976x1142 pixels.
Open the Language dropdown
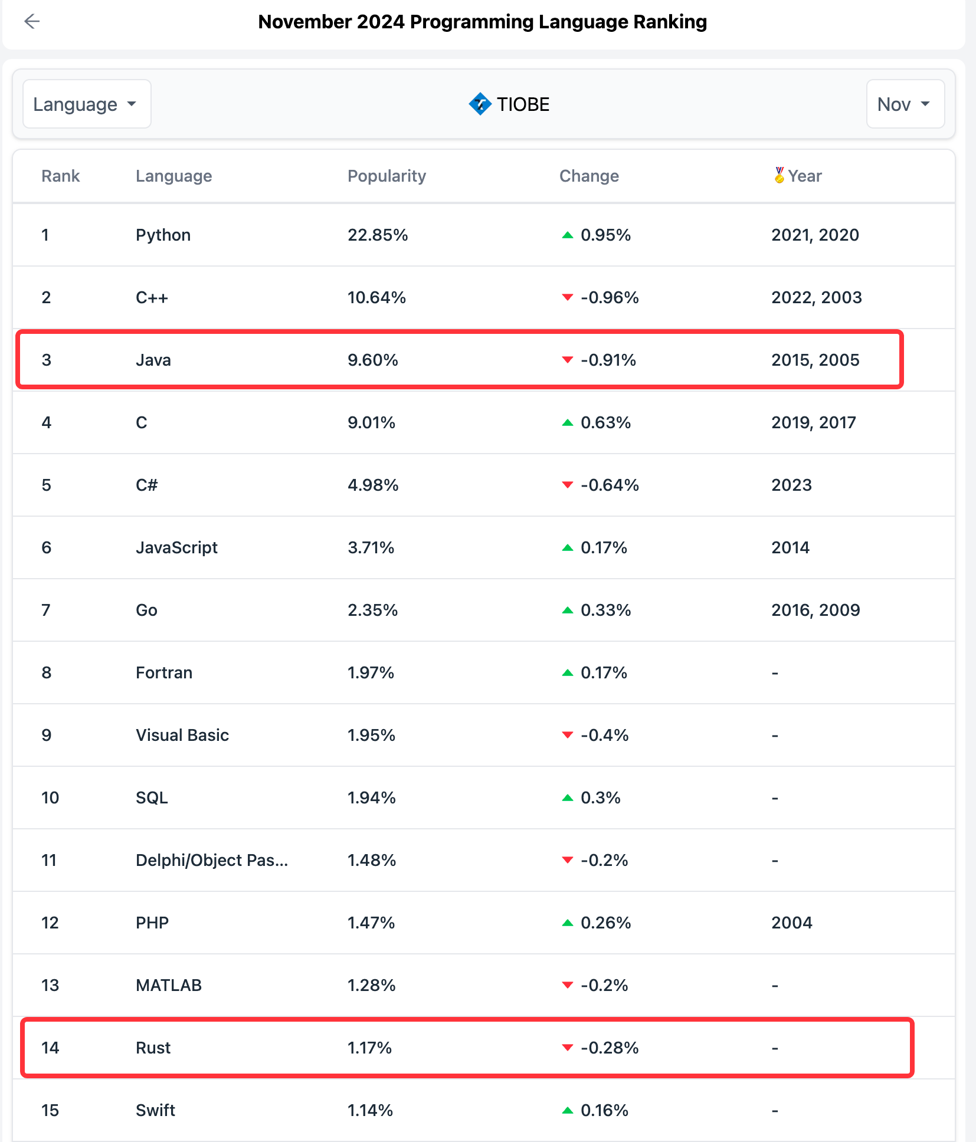coord(87,104)
